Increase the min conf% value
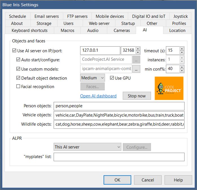The image size is (197, 190). pyautogui.click(x=182, y=67)
